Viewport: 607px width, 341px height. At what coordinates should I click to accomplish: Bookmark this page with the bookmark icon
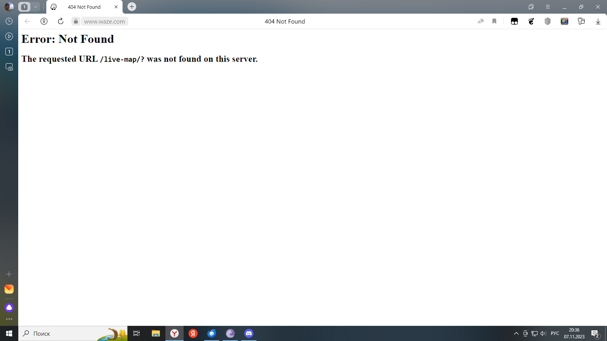click(x=494, y=21)
